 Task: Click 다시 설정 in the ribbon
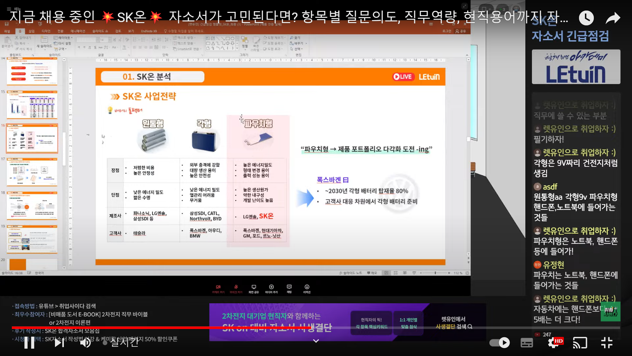pos(63,43)
